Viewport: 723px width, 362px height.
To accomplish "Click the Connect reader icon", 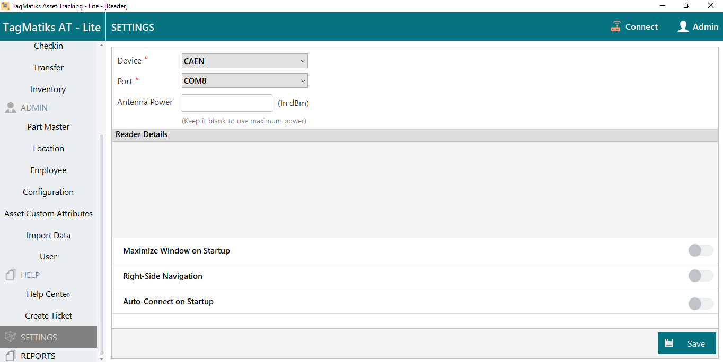I will pos(615,27).
